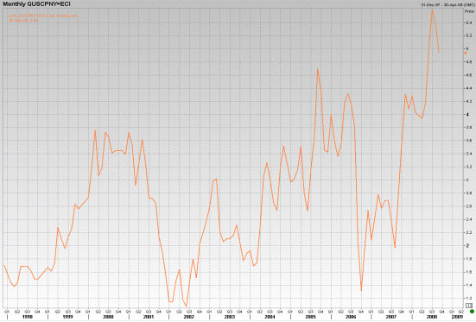Select the 2002 year label on the time axis
The image size is (476, 322).
tap(189, 317)
